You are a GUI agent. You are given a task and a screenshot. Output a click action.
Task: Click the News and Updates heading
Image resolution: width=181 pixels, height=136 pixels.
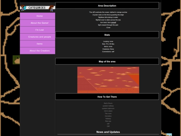pos(108,132)
